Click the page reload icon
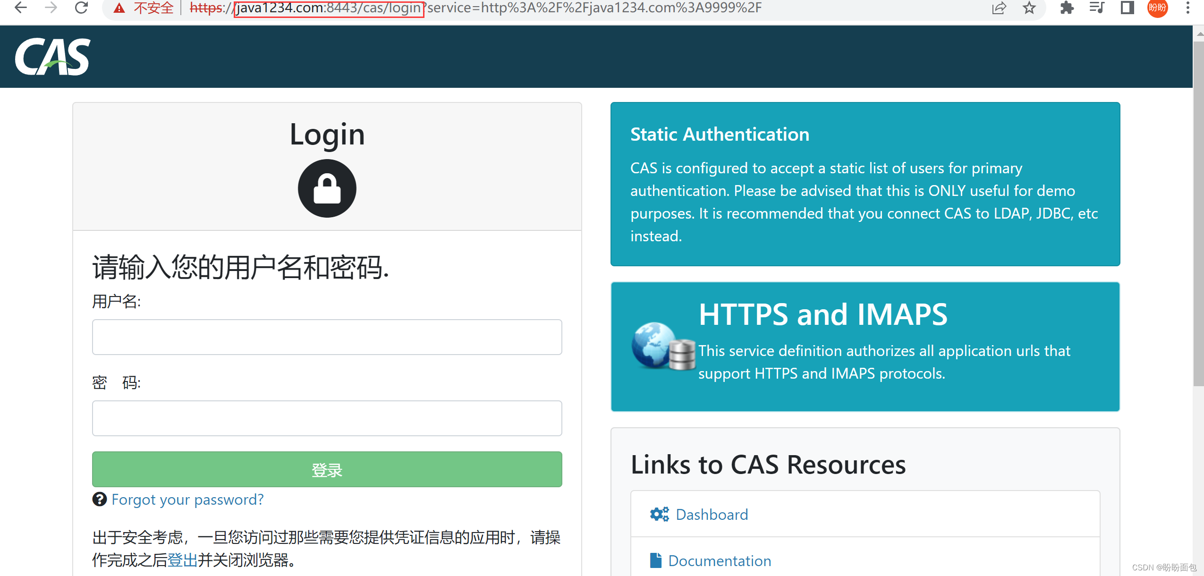The width and height of the screenshot is (1204, 576). (81, 8)
